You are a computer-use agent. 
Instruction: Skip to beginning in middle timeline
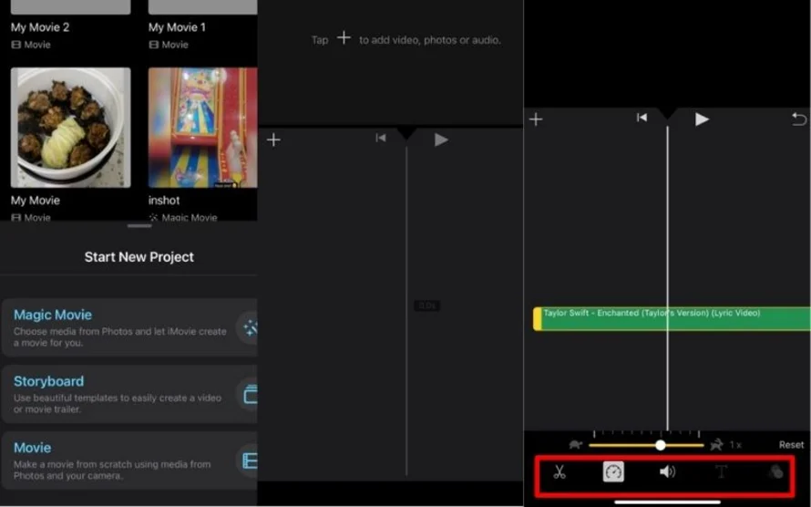click(381, 138)
